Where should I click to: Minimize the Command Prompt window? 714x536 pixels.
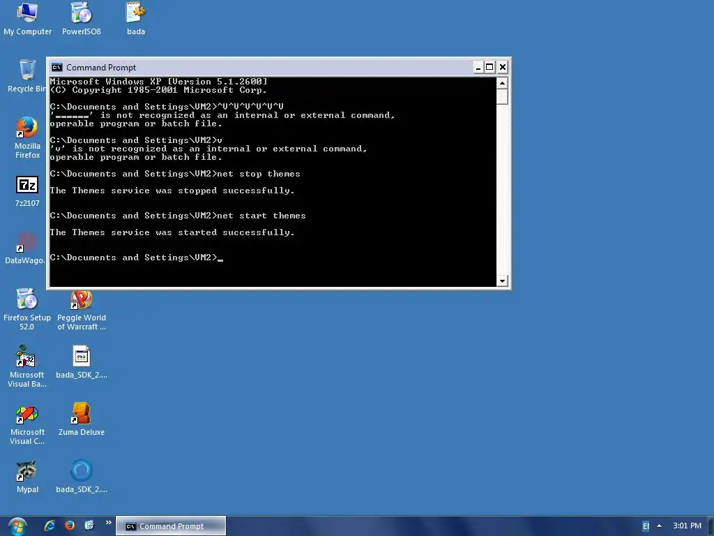pos(478,68)
